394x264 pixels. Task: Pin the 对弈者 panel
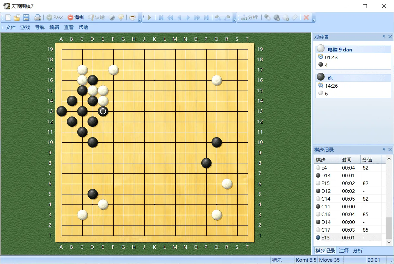(384, 37)
